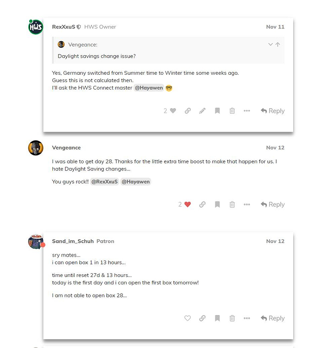Delete Vengeance's post using the trash icon

232,205
